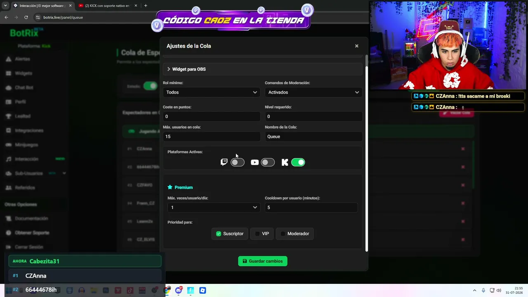
Task: Click the Lealtad trophy icon in sidebar
Action: coord(8,116)
